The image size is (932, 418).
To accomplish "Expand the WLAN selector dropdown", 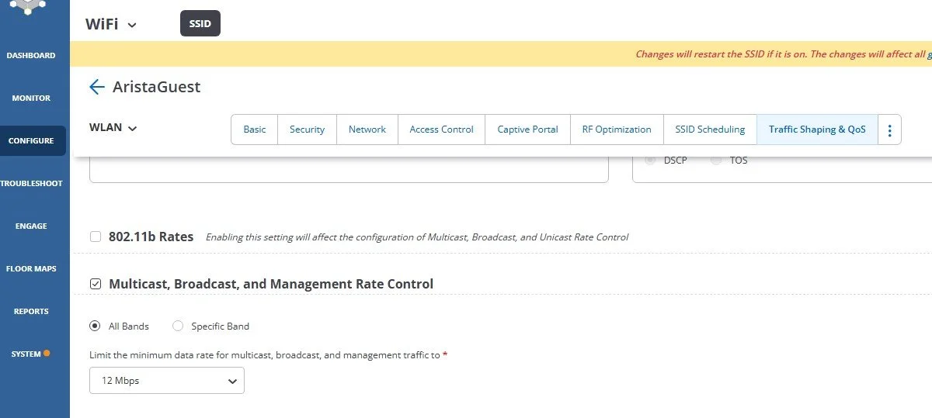I will click(113, 128).
